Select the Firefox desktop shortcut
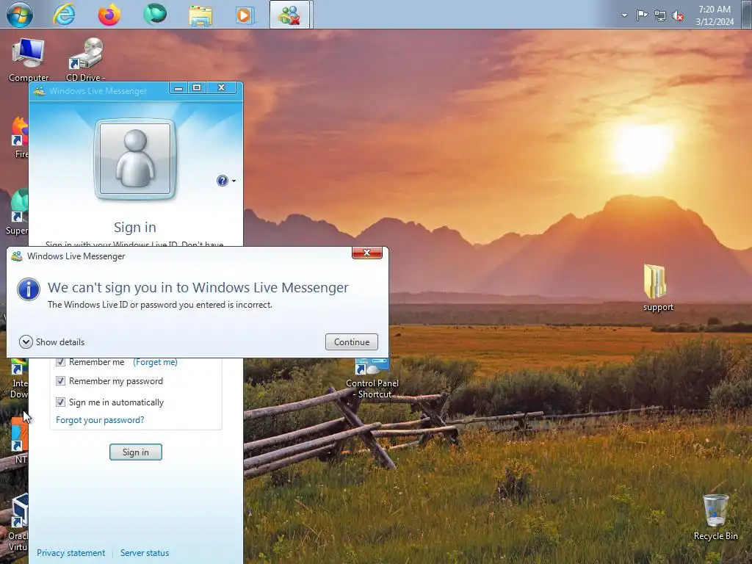Screen dimensions: 752x564 pos(20,137)
